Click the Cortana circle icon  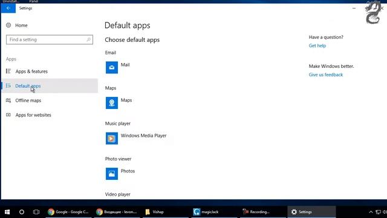(x=22, y=212)
